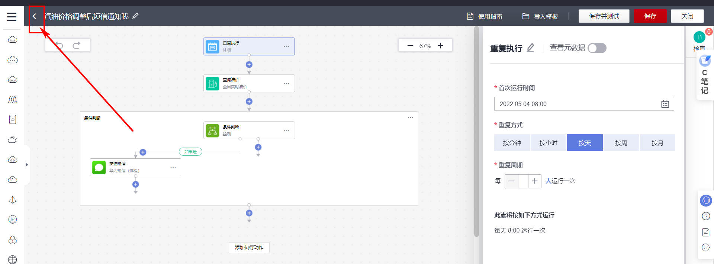Click the IP sidebar icon
The image size is (714, 264).
tap(13, 219)
